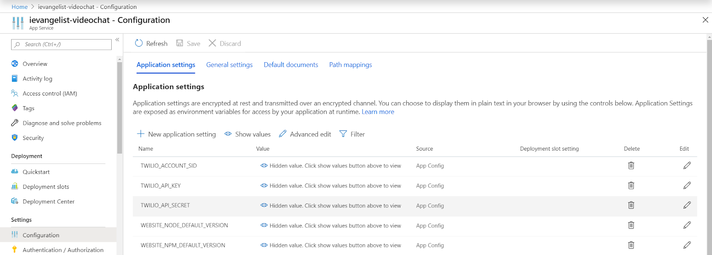The width and height of the screenshot is (712, 255).
Task: Follow the Learn more link
Action: tap(378, 112)
